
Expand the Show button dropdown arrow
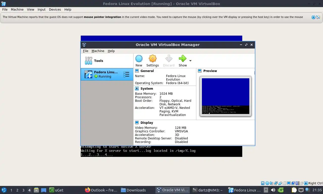190,61
